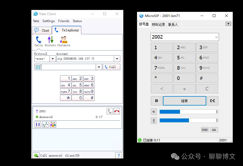Start conference with people icon in Yate

pos(53,124)
